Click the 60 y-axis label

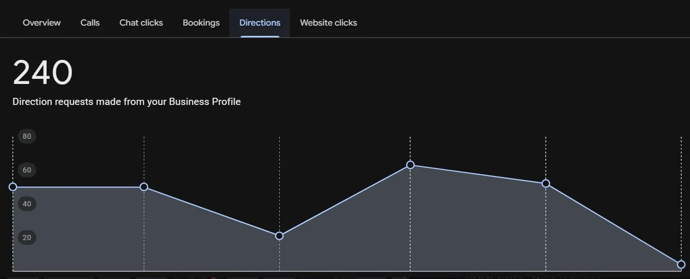click(x=27, y=170)
